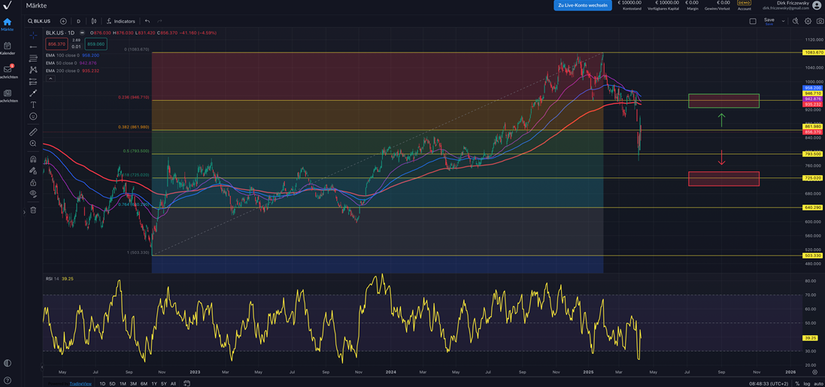Toggle the lock all drawings tool
825x387 pixels.
(x=33, y=183)
